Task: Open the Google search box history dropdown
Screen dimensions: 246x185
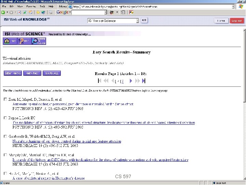Action: [106, 12]
